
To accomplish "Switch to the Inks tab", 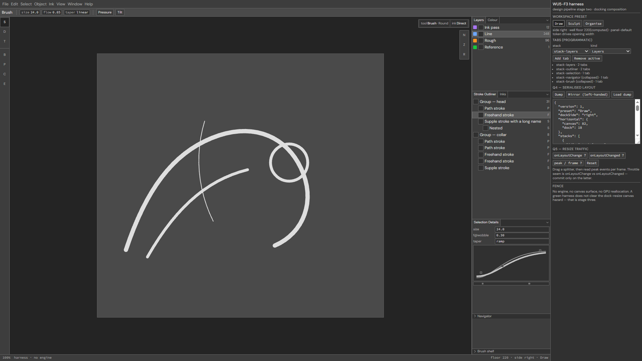I will point(503,94).
